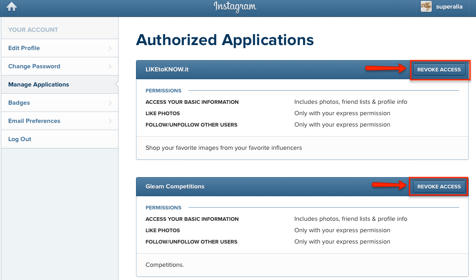
Task: Click chevron arrow beside Email Preferences
Action: pos(110,121)
